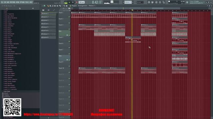Mute Track 5 using its green dot
This screenshot has width=213, height=119.
pos(69,42)
